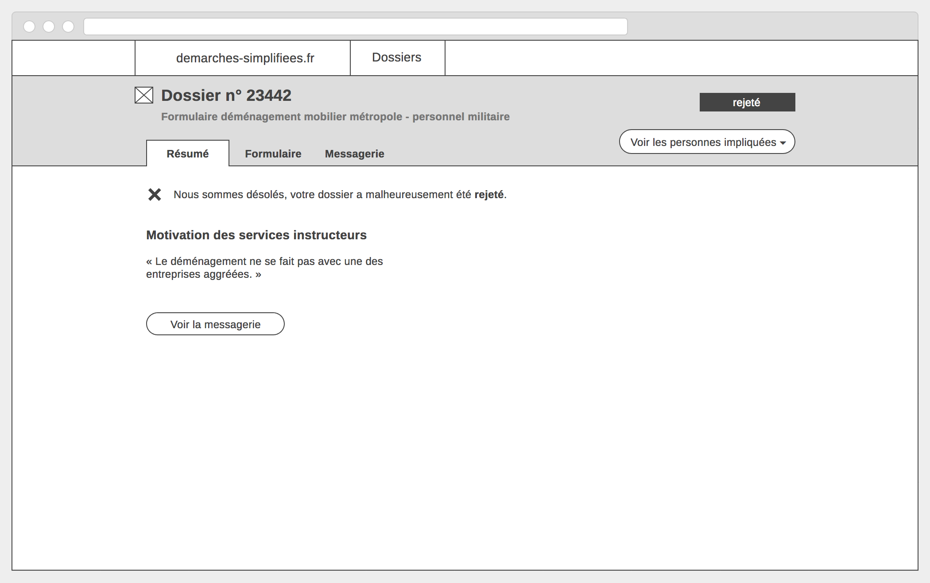Click the Dossier n° 23442 heading

click(226, 95)
